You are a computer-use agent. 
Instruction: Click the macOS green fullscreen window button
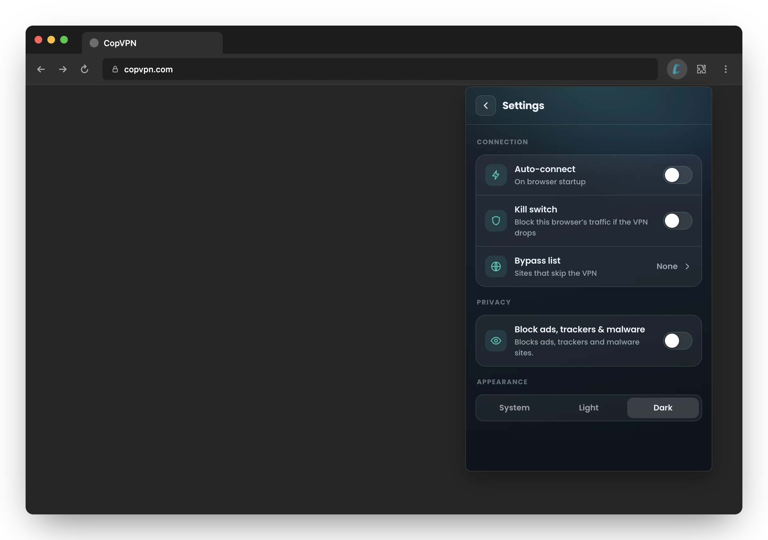coord(64,40)
